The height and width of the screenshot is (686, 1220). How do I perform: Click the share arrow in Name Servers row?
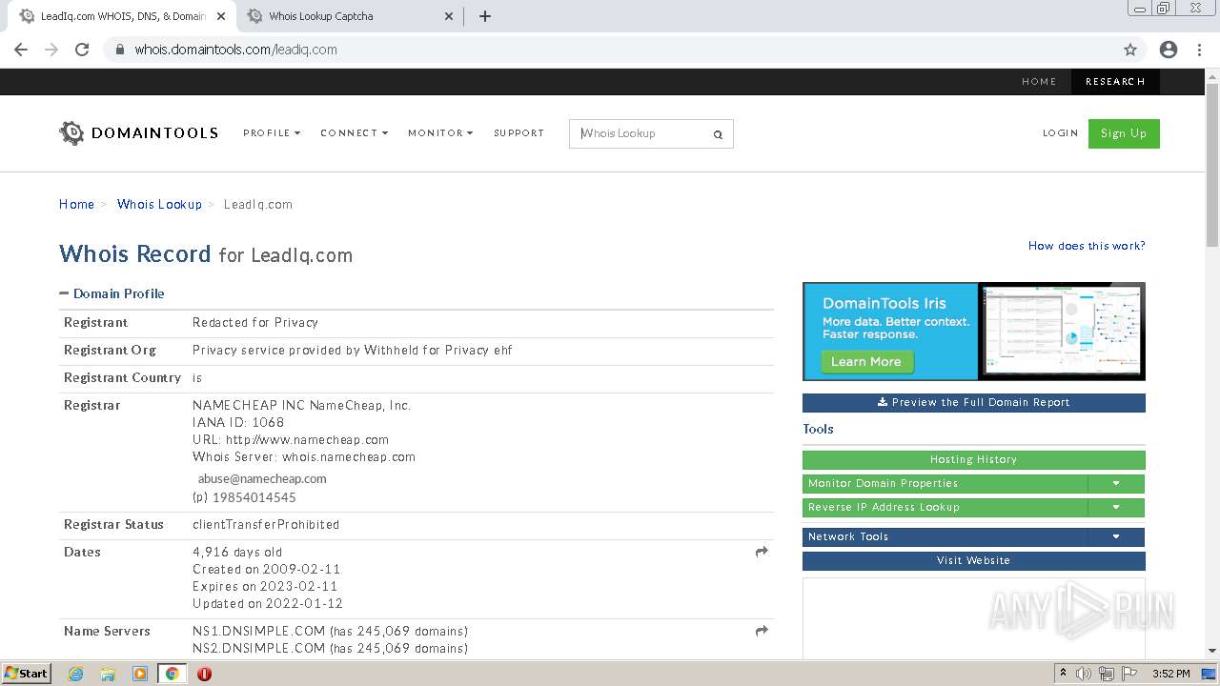pyautogui.click(x=762, y=631)
